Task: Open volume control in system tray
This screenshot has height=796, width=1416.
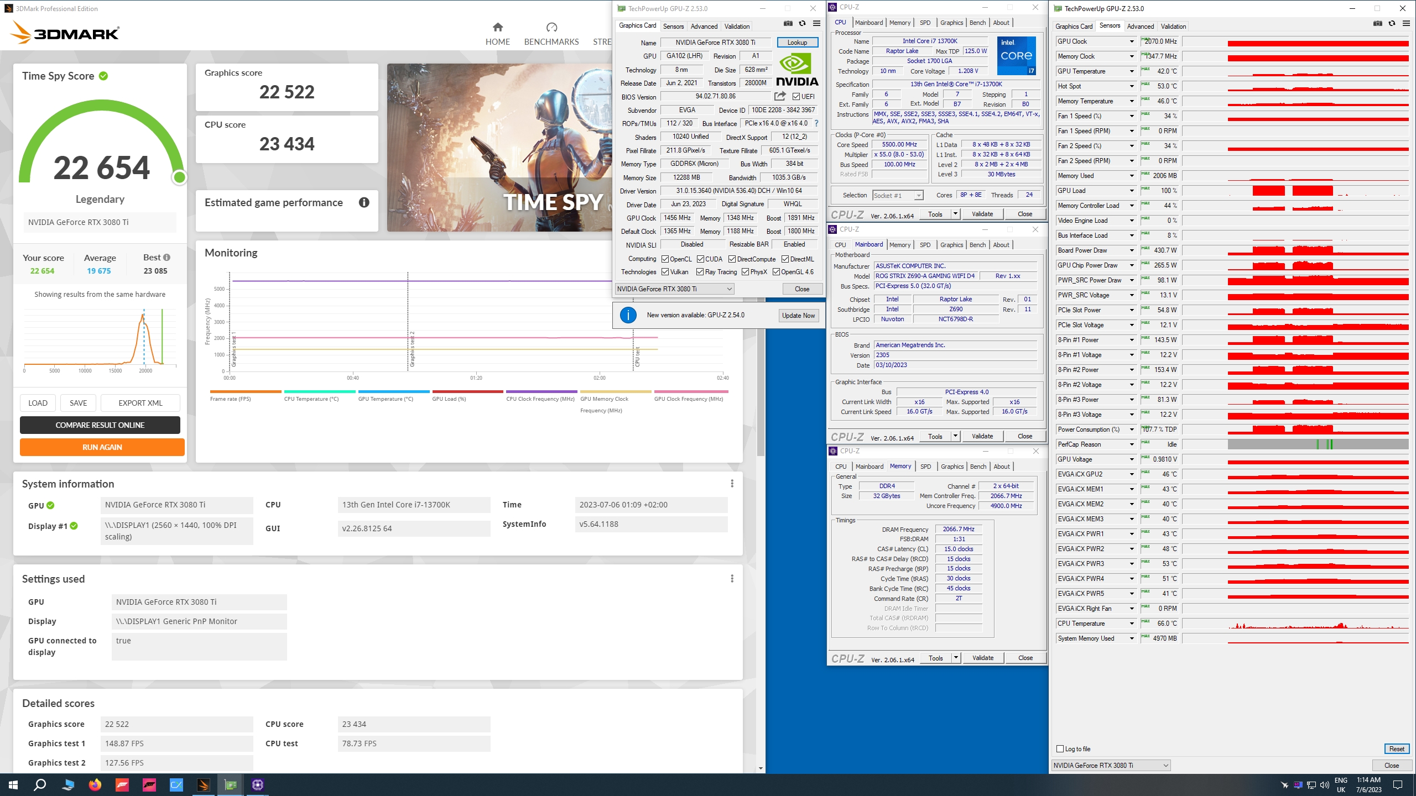Action: tap(1325, 785)
